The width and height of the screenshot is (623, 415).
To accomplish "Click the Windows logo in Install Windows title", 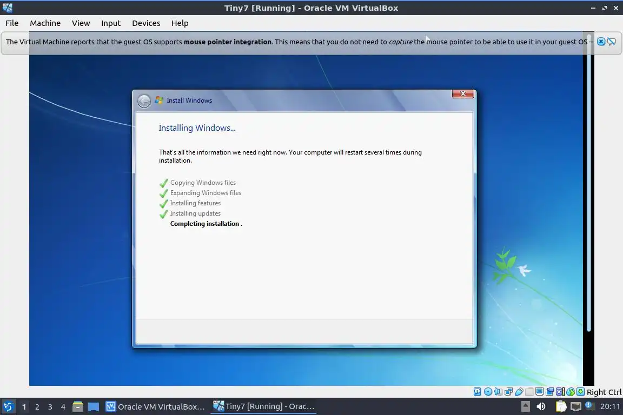I will [x=159, y=101].
